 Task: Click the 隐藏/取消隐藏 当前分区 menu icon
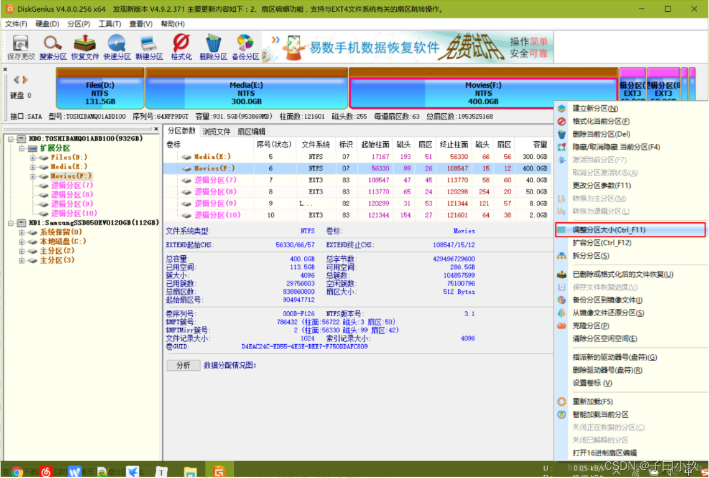562,147
